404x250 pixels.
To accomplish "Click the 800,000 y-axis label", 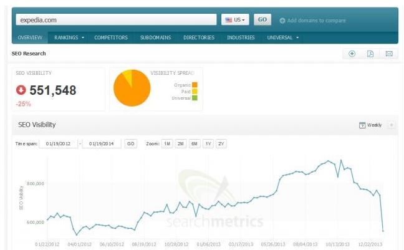I will tap(36, 183).
